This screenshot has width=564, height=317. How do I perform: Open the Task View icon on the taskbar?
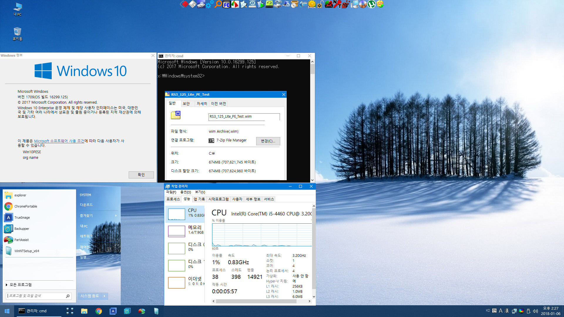point(70,311)
